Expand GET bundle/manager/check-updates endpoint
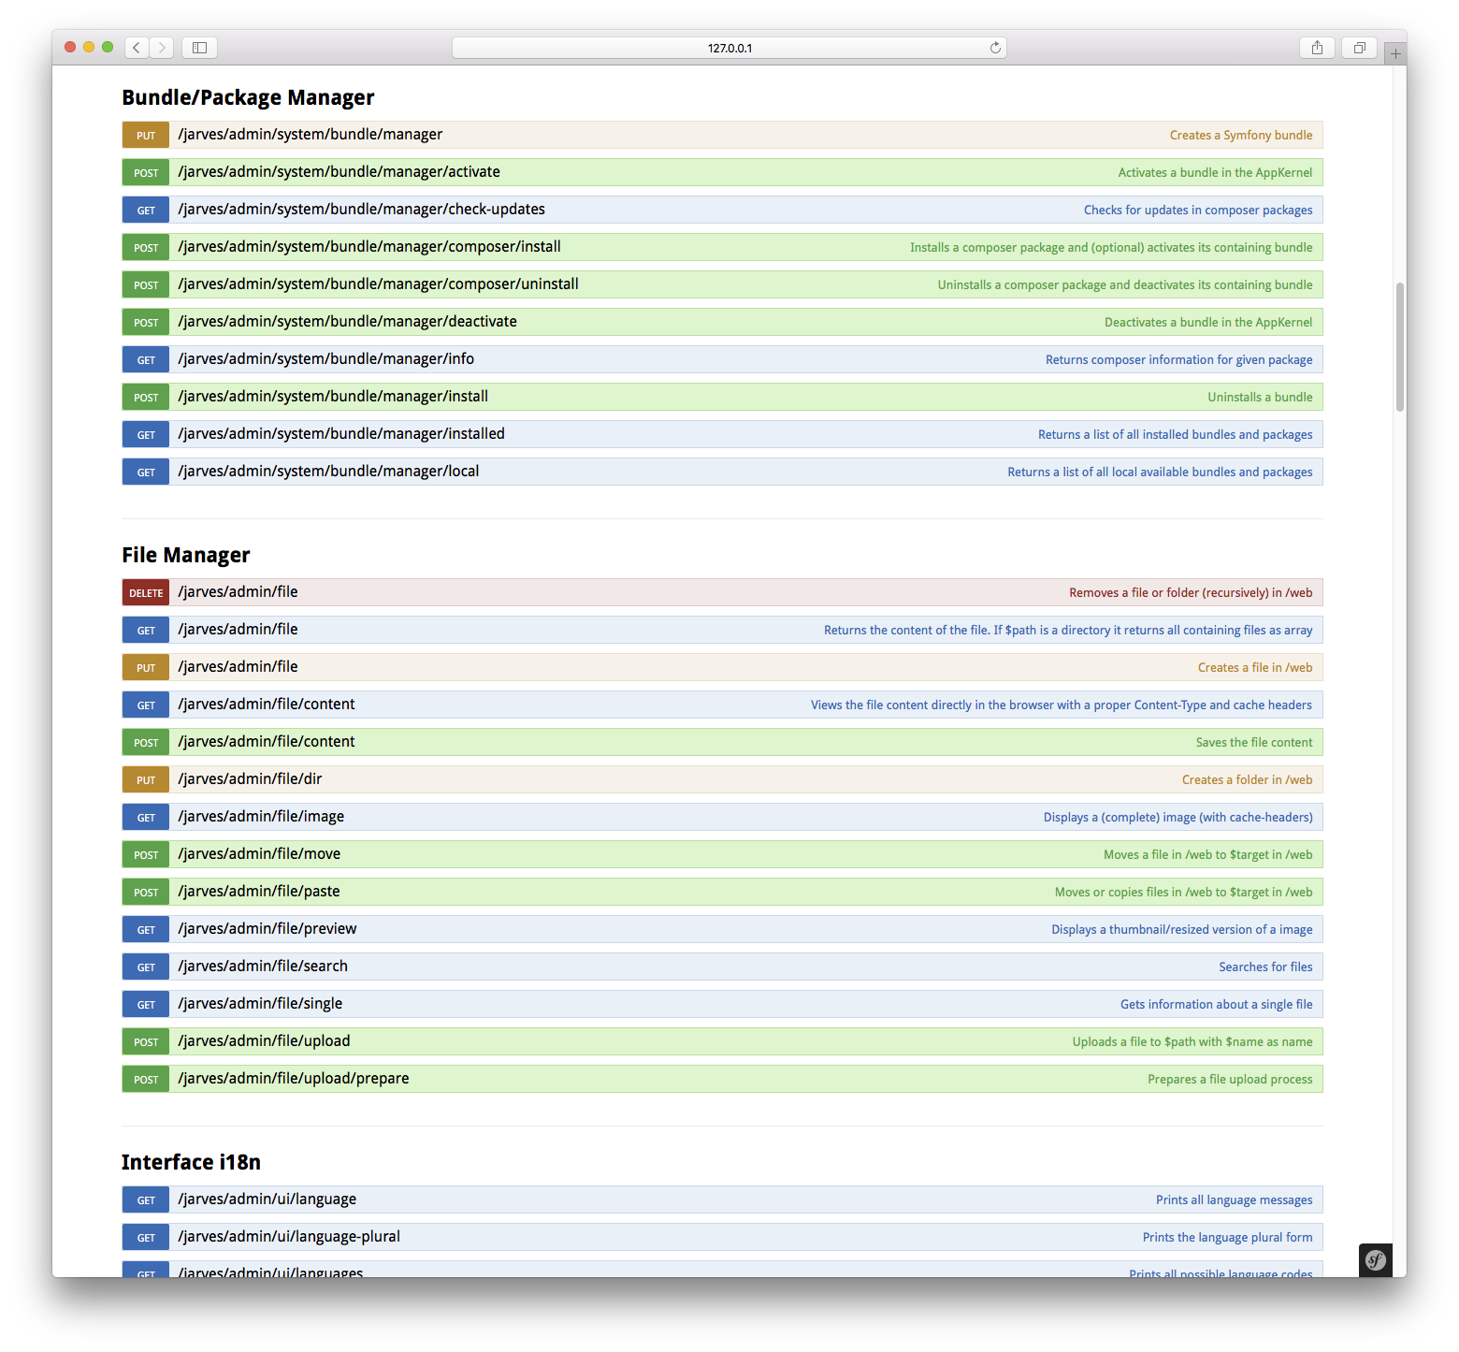 point(722,210)
